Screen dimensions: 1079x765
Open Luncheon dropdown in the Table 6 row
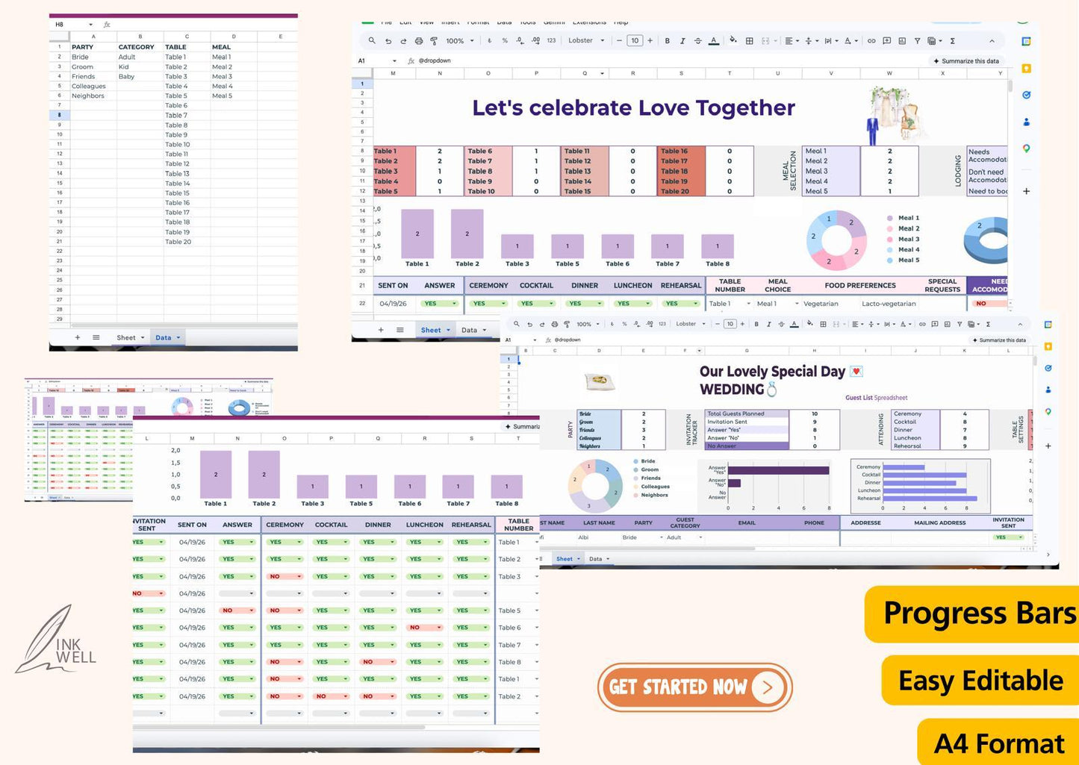point(424,628)
